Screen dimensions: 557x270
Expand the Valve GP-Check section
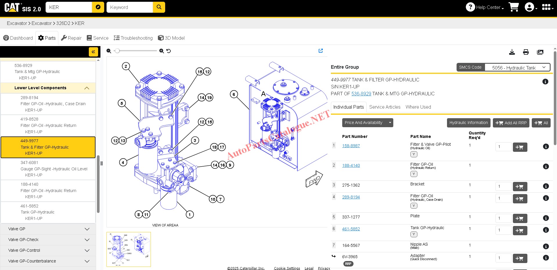[x=87, y=240]
